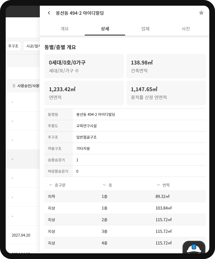Click the 용적률 산정 연면적 card
Image resolution: width=215 pixels, height=259 pixels.
[x=166, y=93]
